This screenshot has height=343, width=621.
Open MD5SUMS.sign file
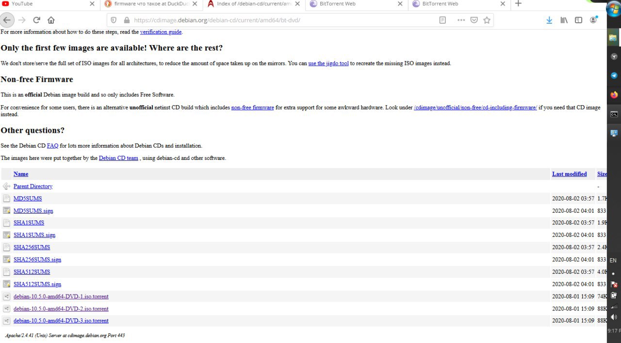(33, 211)
